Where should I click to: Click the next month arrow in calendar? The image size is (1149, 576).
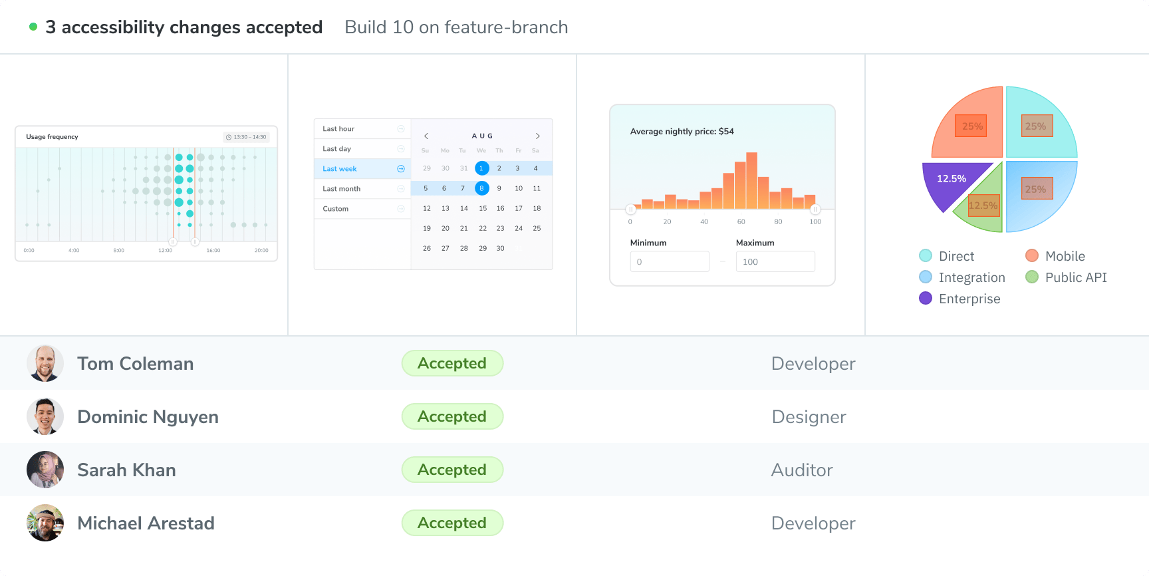click(x=537, y=136)
